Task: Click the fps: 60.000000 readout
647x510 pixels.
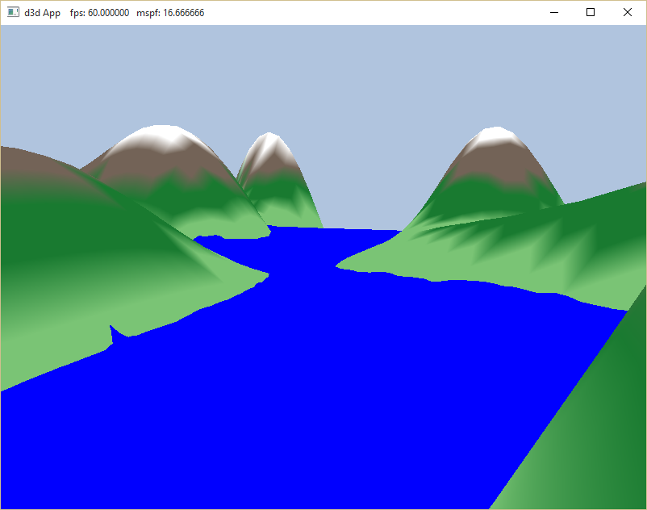Action: [x=99, y=13]
